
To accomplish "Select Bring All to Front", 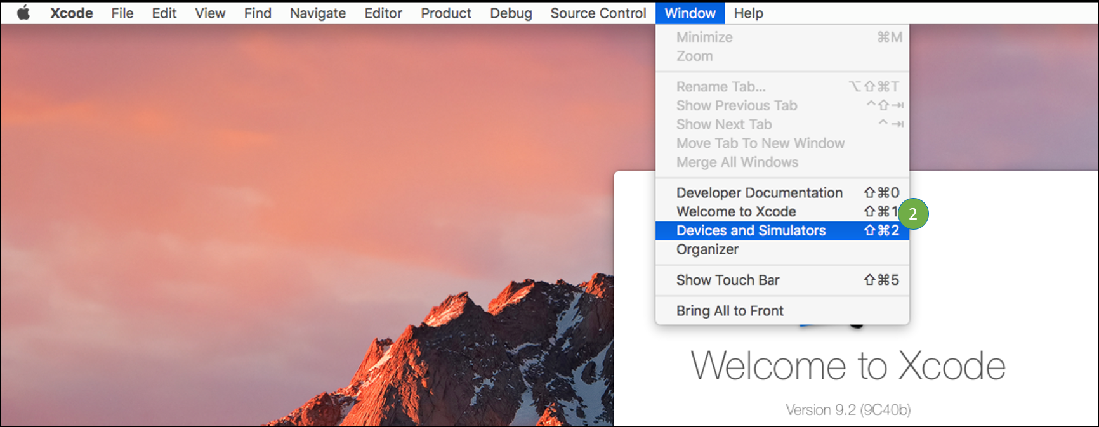I will click(x=730, y=310).
